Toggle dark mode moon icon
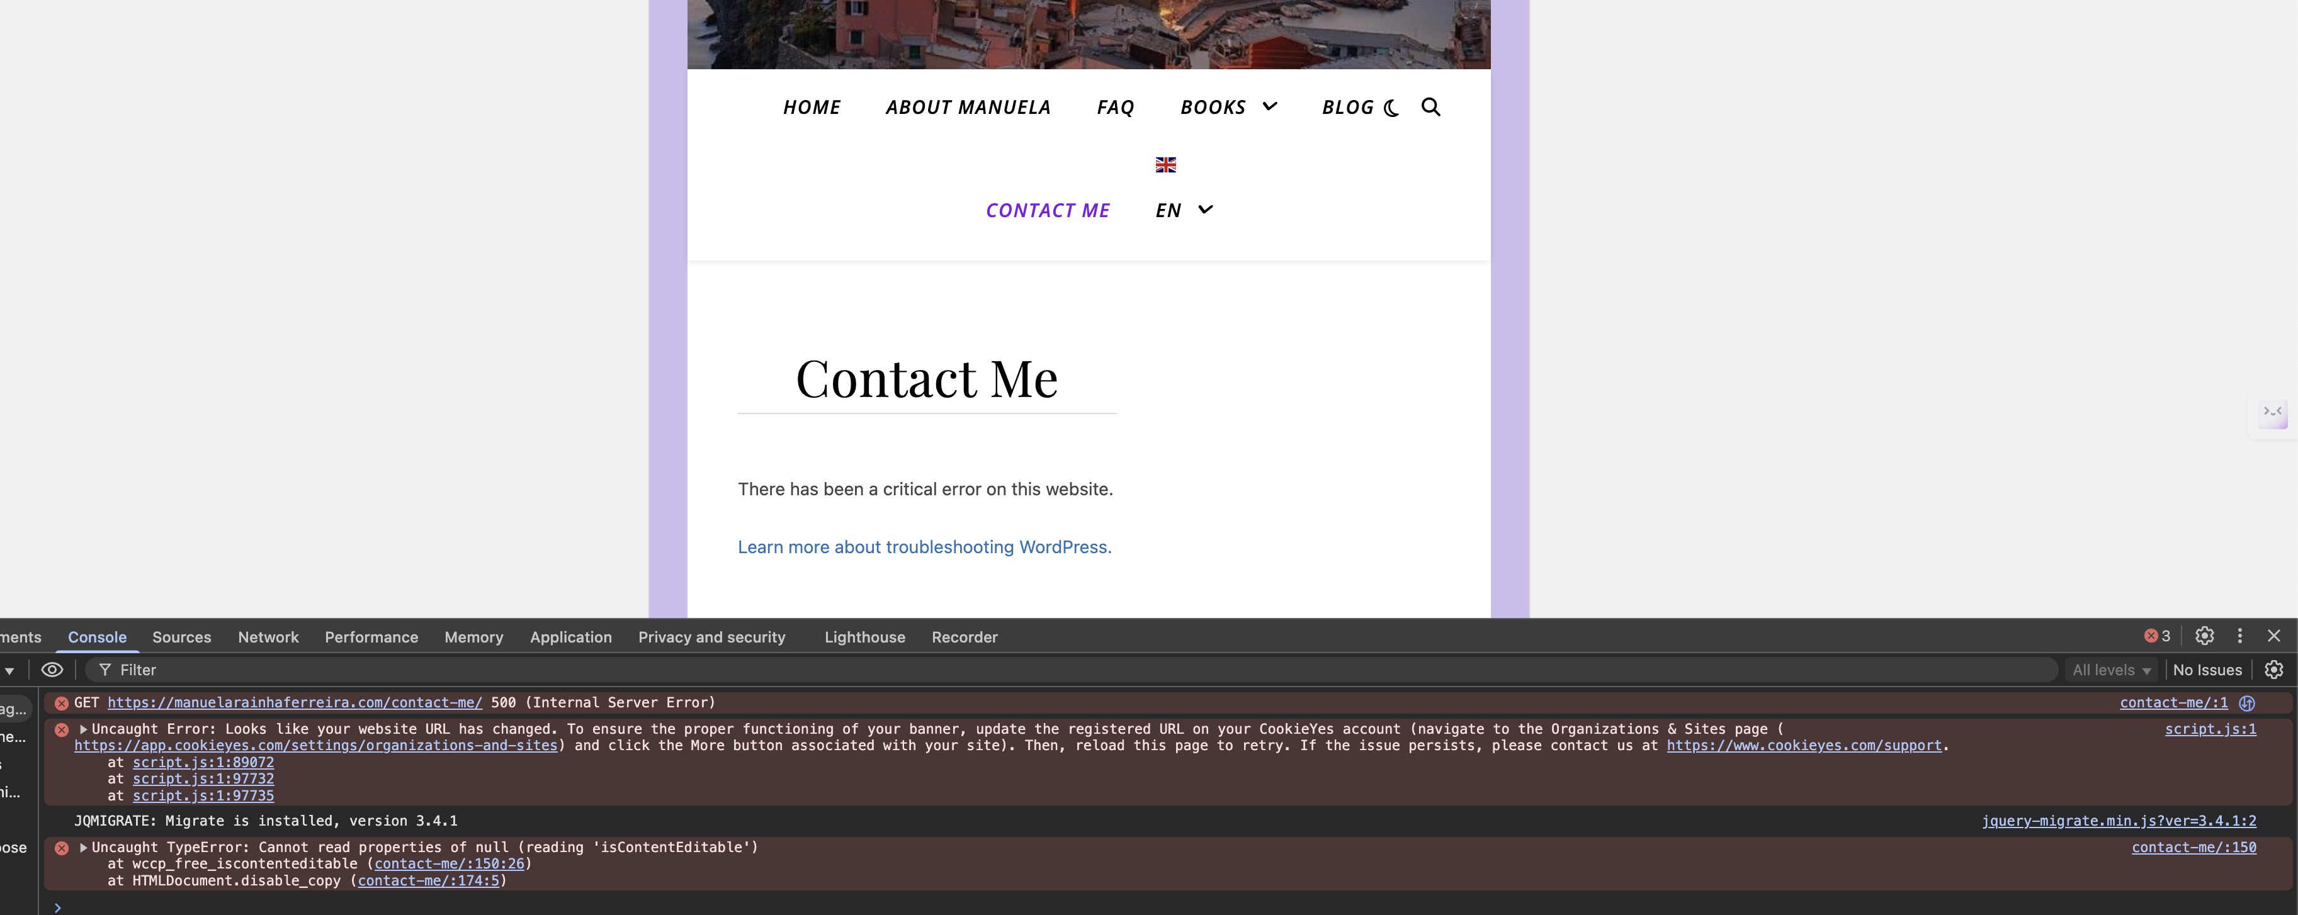The height and width of the screenshot is (915, 2298). 1391,108
